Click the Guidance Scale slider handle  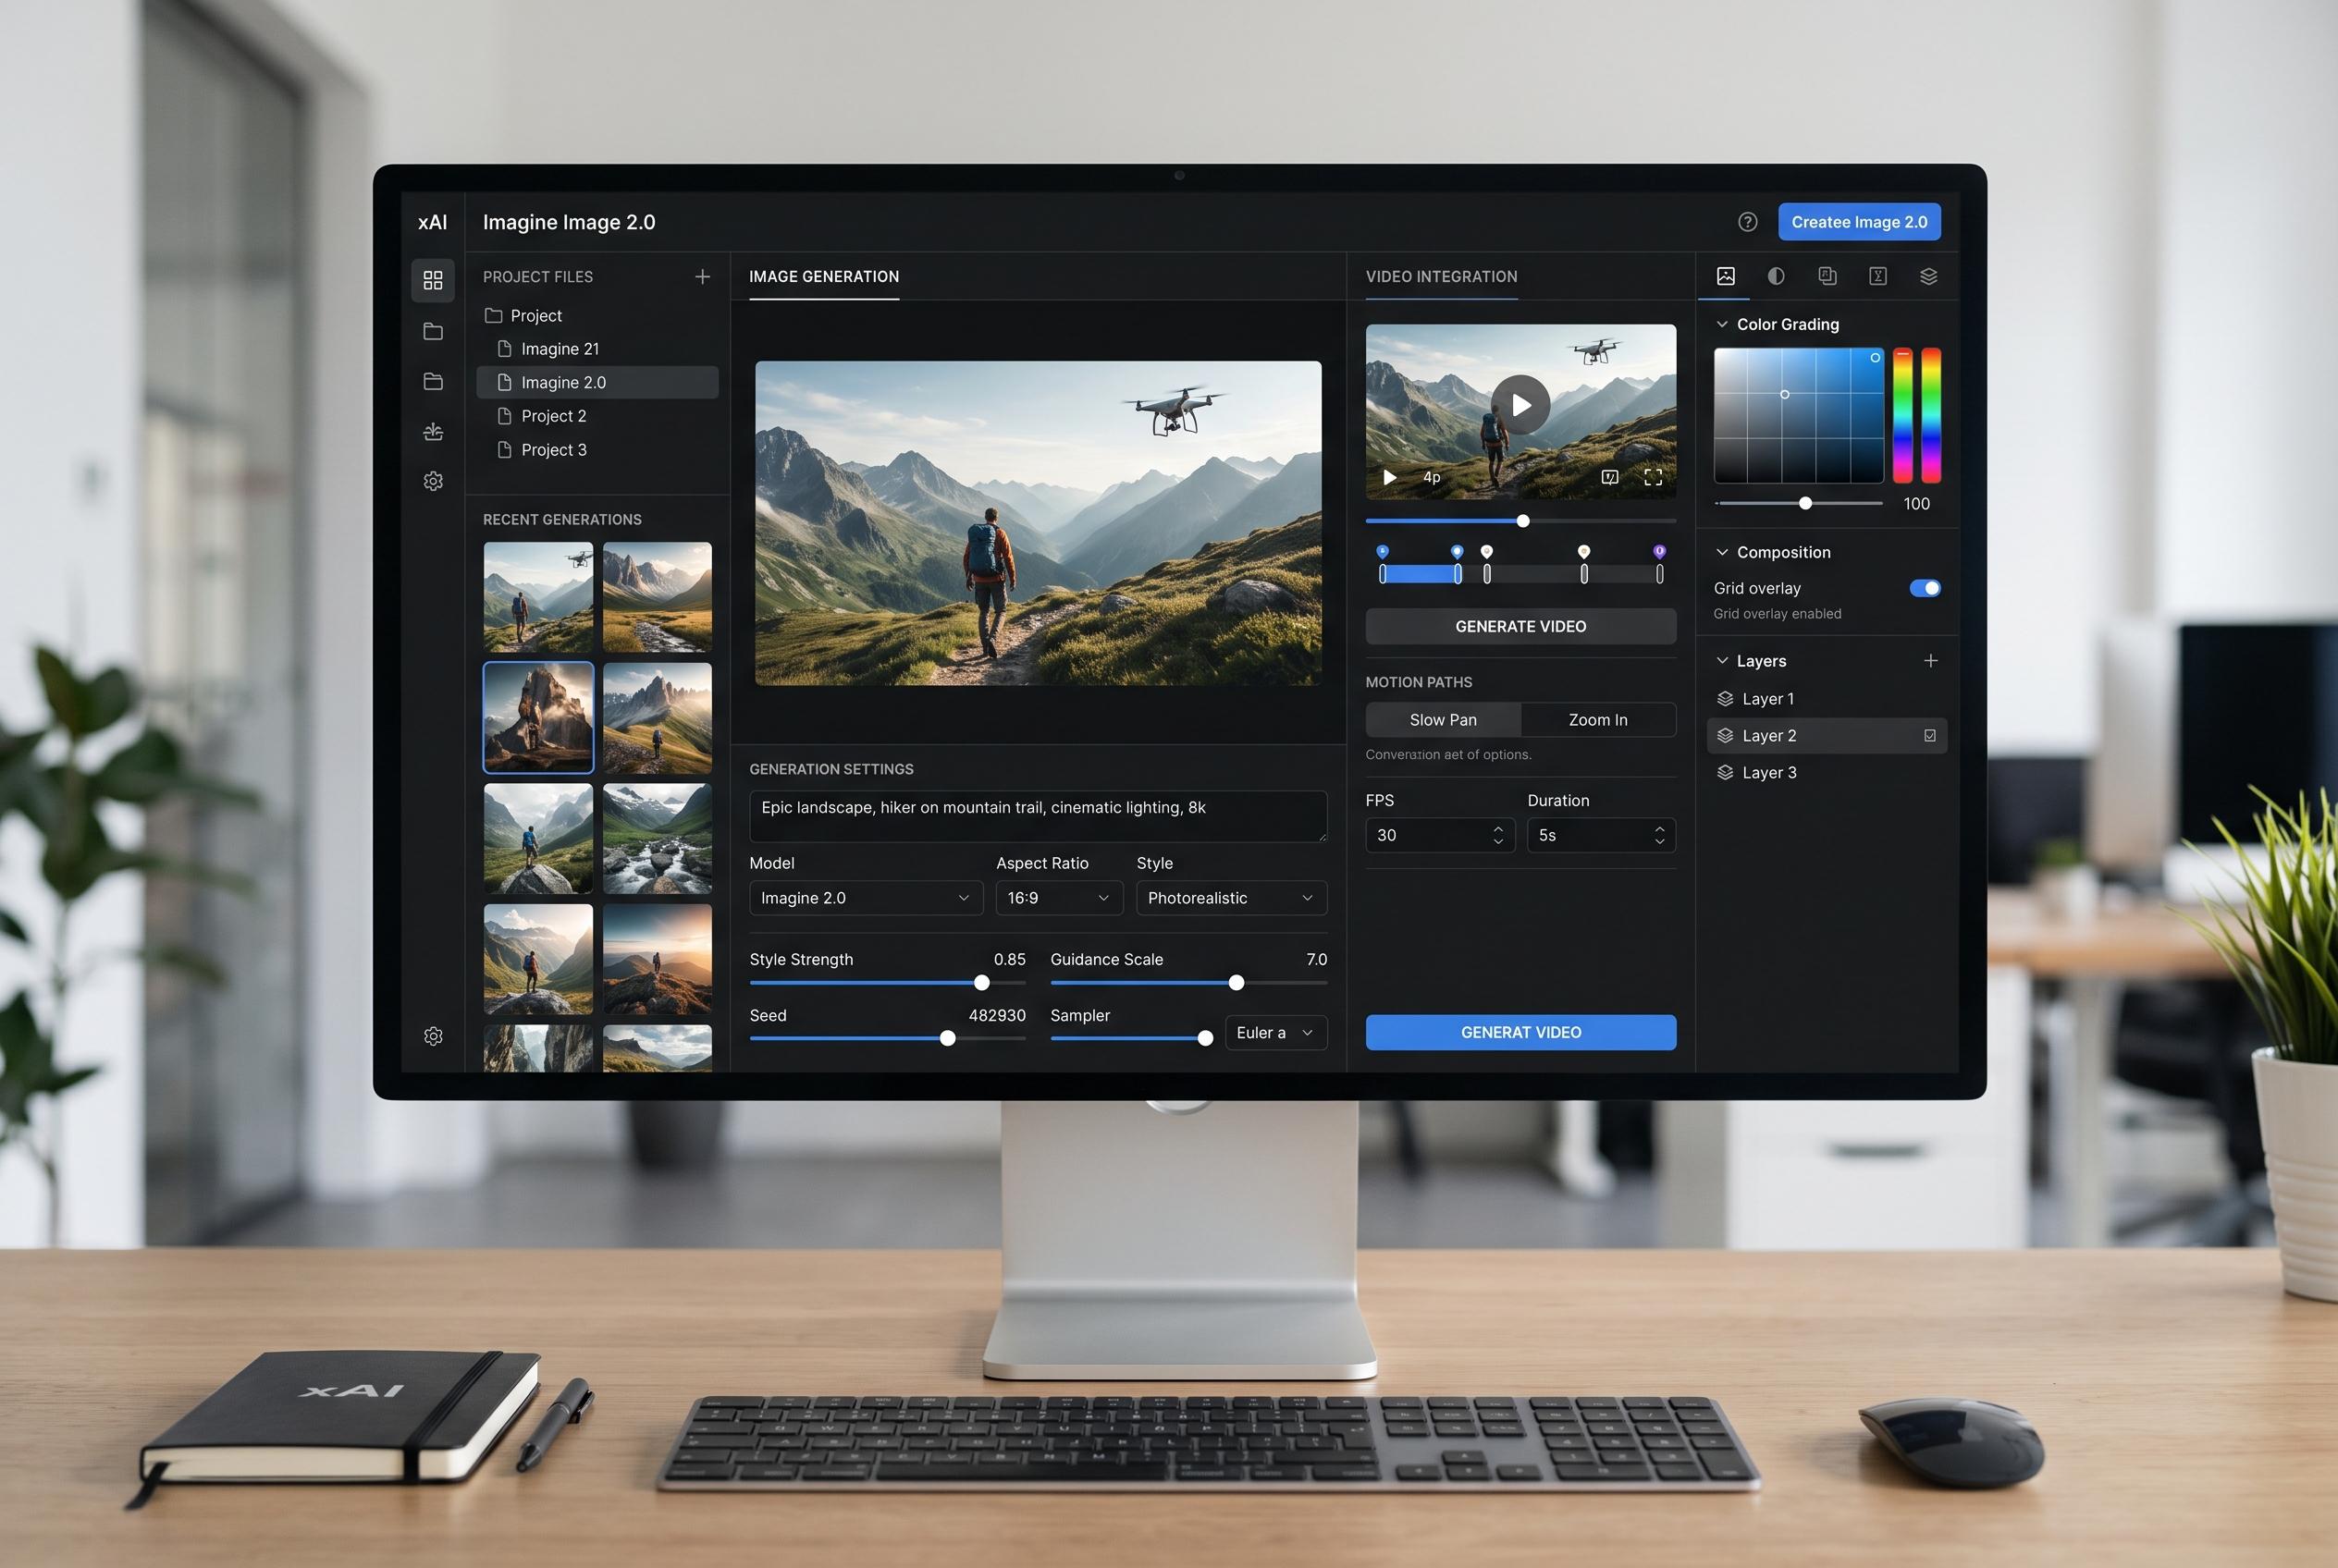coord(1236,983)
